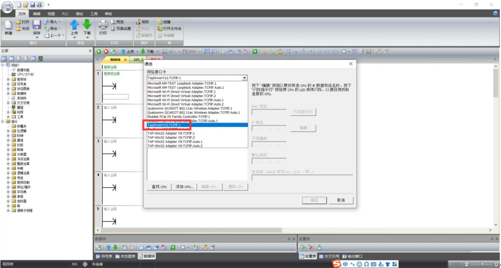Open the 工具 ribbon tab
The height and width of the screenshot is (268, 501).
(x=94, y=14)
